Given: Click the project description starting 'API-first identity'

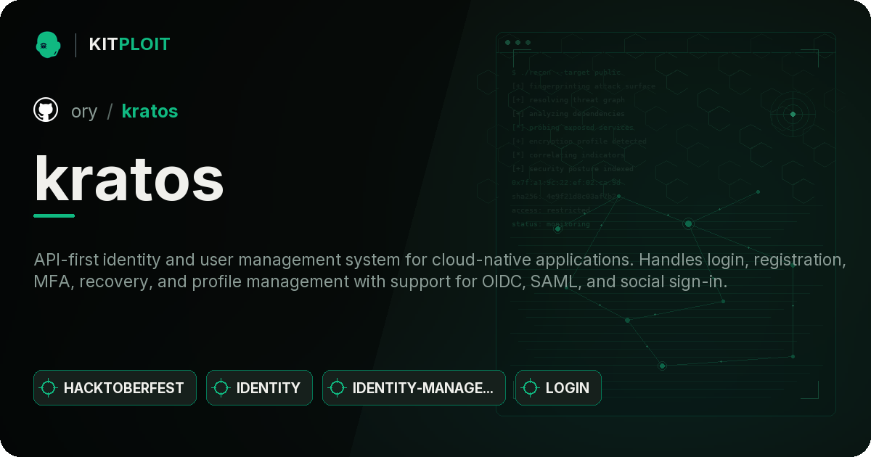Looking at the screenshot, I should coord(440,271).
